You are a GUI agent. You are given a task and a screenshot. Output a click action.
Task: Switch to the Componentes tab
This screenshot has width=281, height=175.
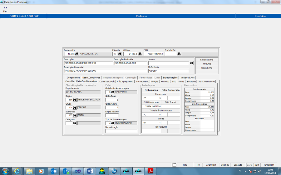(73, 78)
